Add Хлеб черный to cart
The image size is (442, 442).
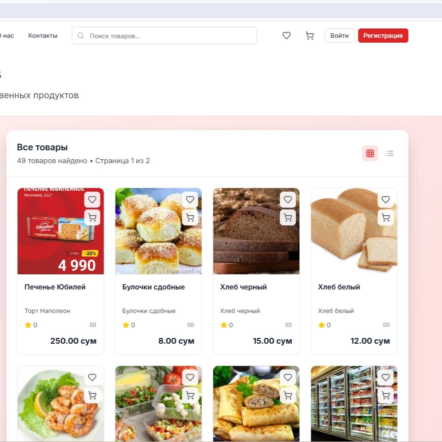pos(288,217)
